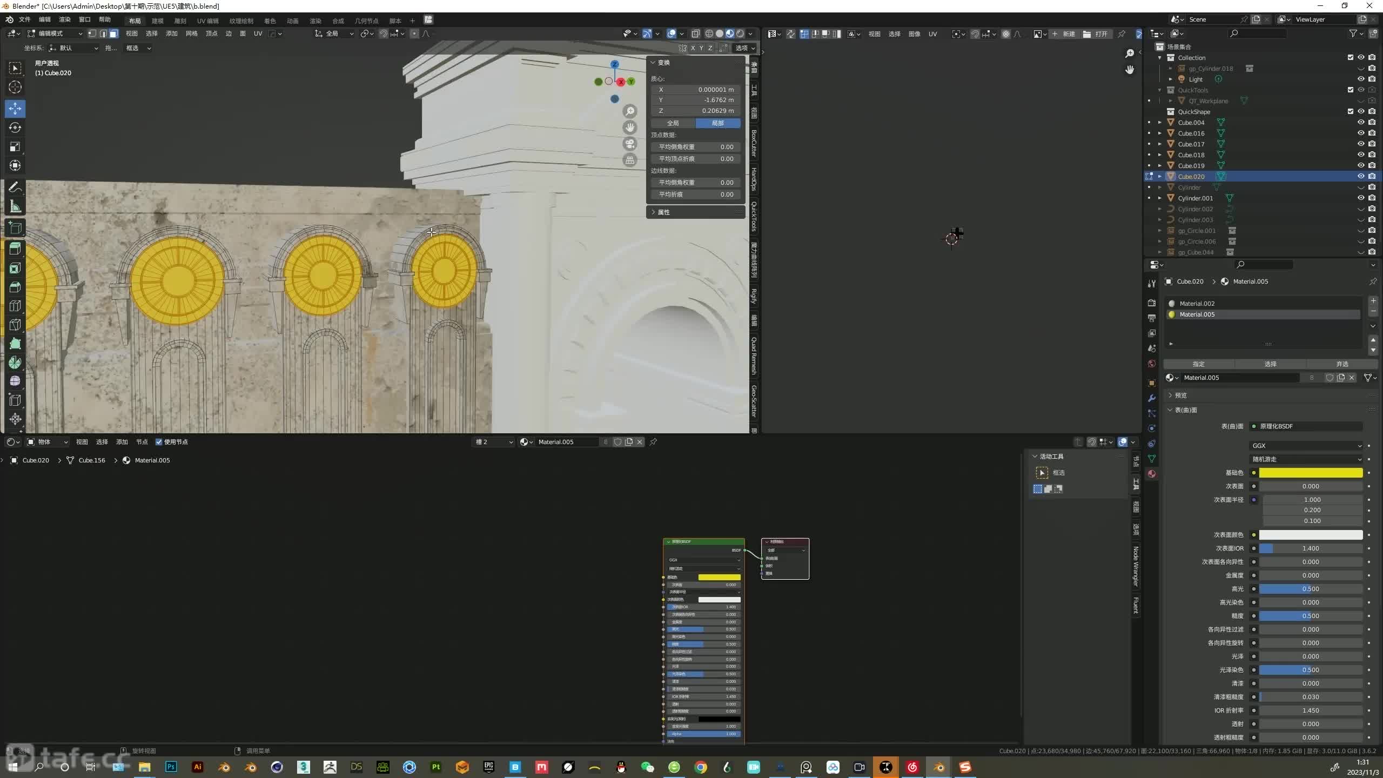Viewport: 1383px width, 778px height.
Task: Click the Material.005 name field in properties
Action: (1240, 378)
